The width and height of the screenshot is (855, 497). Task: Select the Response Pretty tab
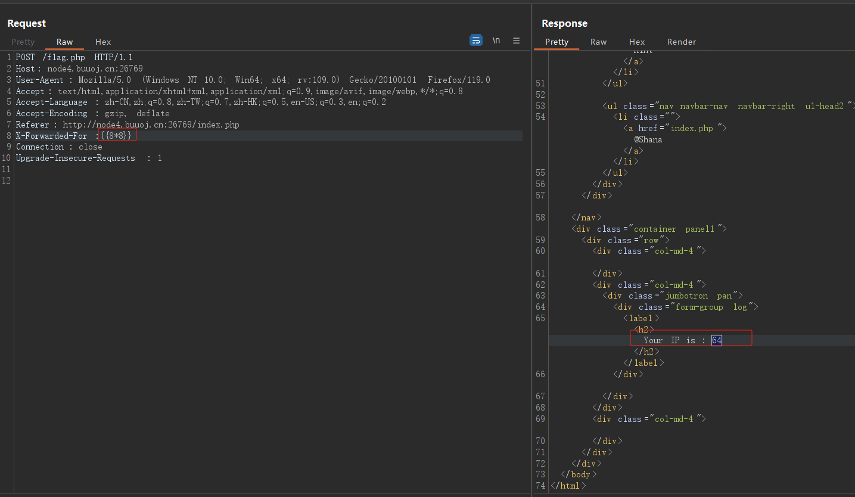tap(556, 42)
